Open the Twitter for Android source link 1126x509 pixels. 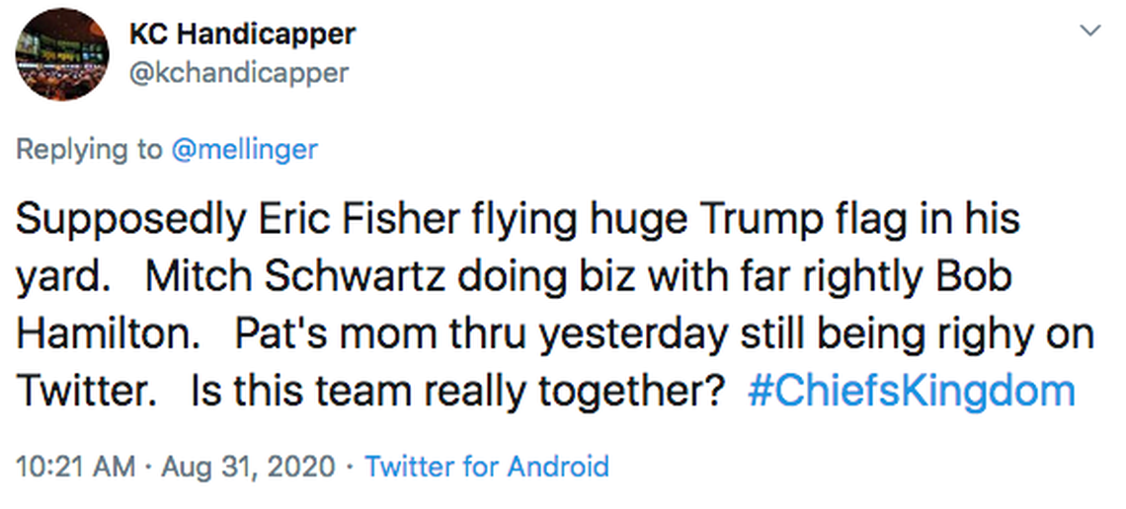tap(487, 466)
